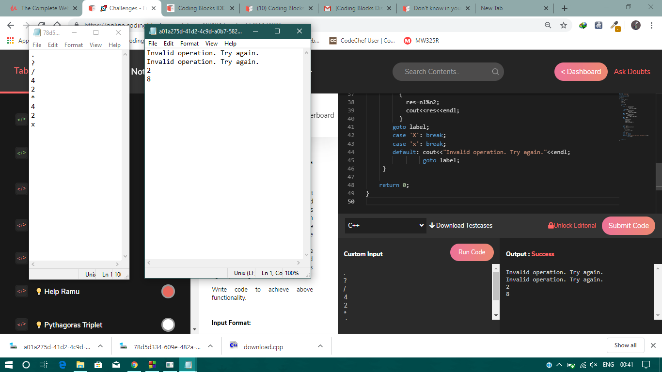This screenshot has height=372, width=662.
Task: Click the lock icon beside Unlock Editorial
Action: pos(551,225)
